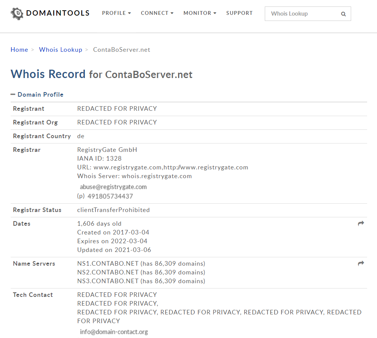
Task: Collapse the Domain Profile section
Action: click(37, 94)
